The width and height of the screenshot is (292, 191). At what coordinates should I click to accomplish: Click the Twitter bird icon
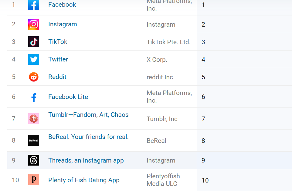coord(34,59)
